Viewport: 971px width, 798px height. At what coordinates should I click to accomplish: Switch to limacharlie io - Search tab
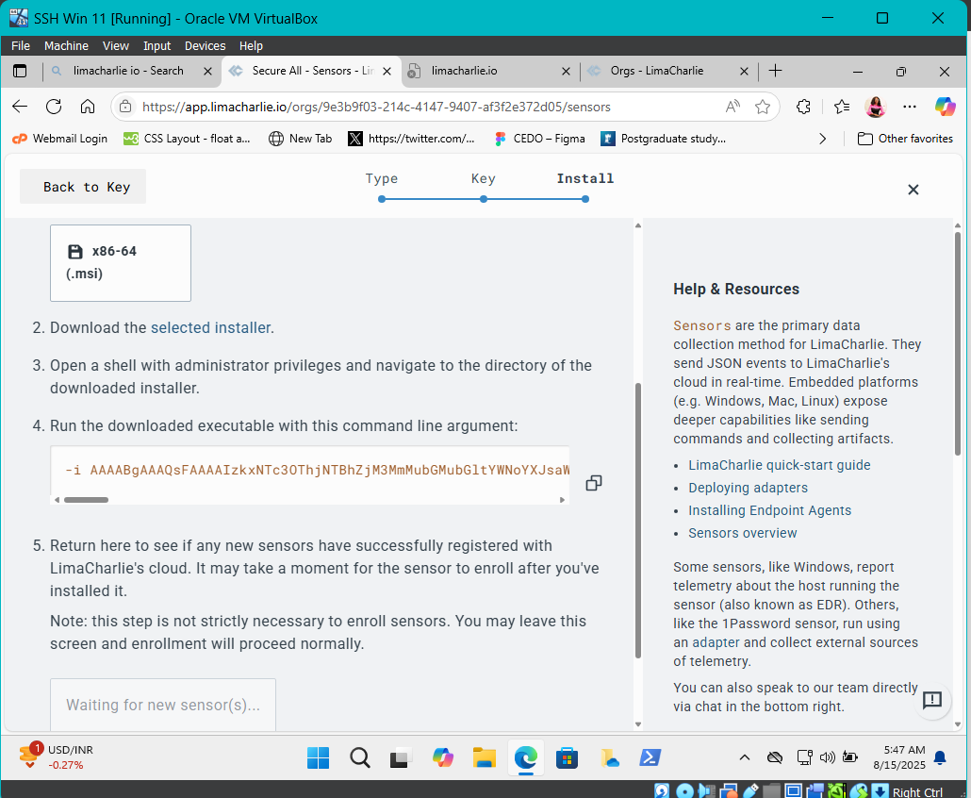130,71
